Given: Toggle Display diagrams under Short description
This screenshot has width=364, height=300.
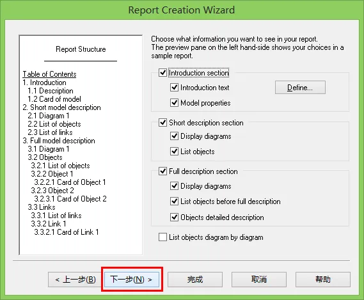Looking at the screenshot, I should (x=174, y=136).
